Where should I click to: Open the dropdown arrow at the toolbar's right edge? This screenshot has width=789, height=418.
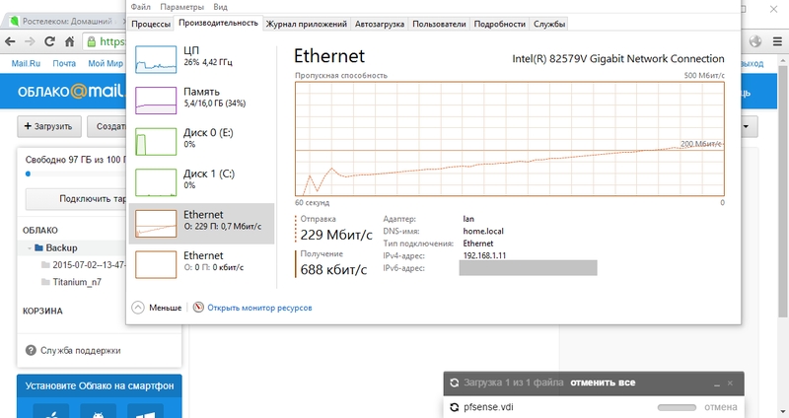coord(751,126)
